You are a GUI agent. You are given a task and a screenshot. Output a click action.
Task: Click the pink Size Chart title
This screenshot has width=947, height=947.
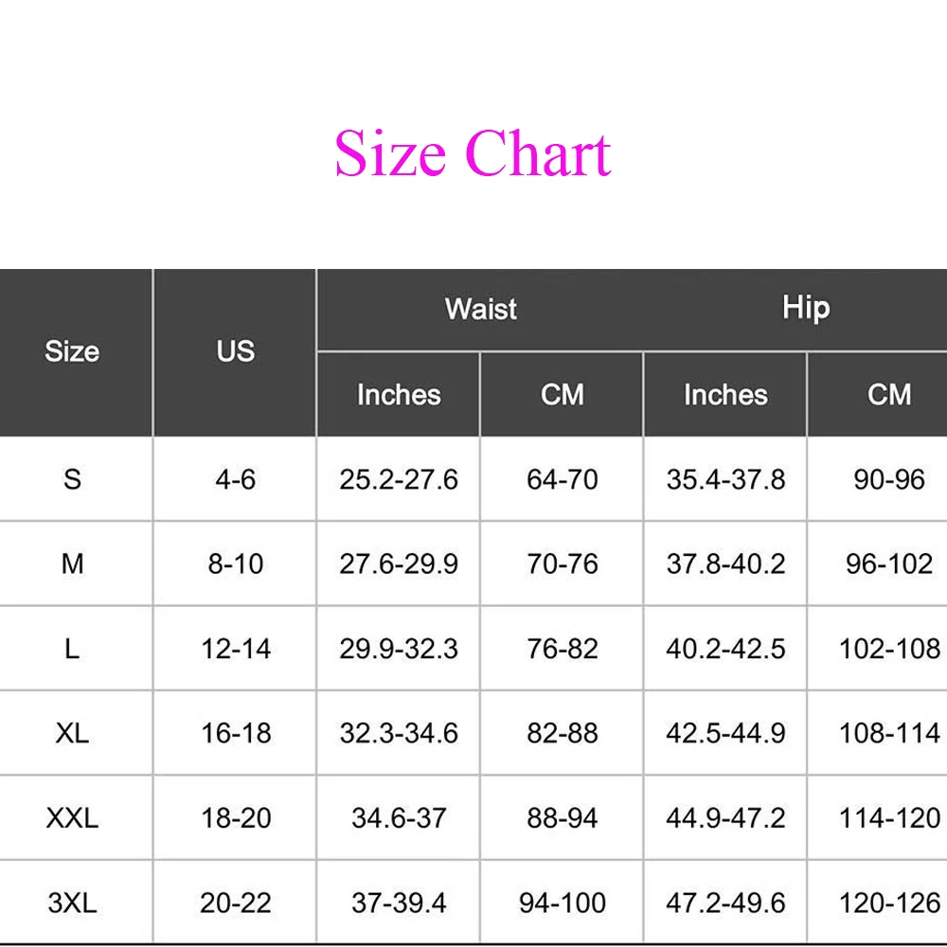point(473,153)
